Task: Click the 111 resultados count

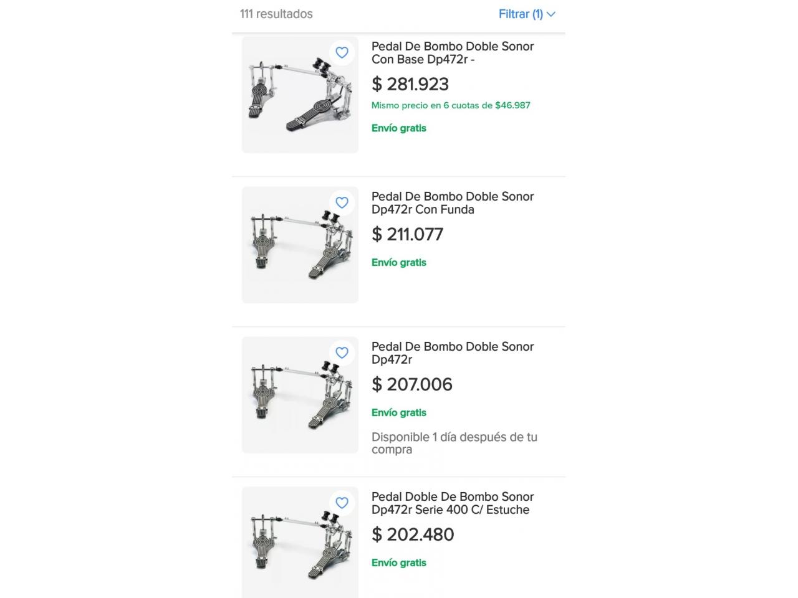Action: [276, 14]
